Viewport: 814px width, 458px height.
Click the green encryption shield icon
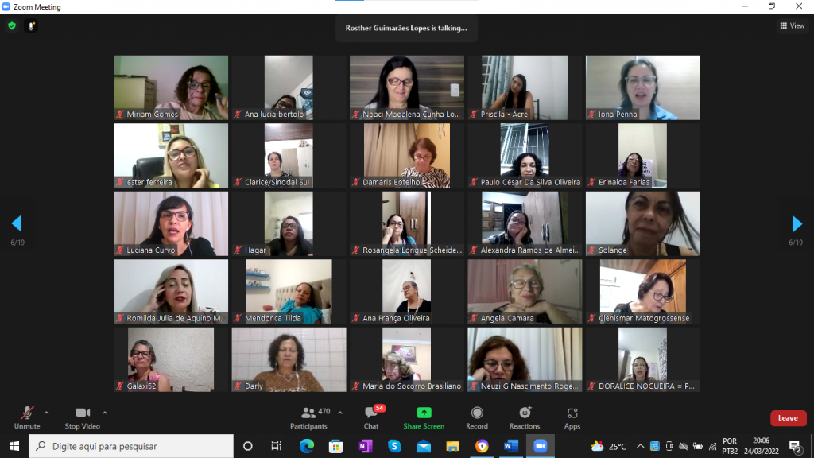pyautogui.click(x=12, y=25)
